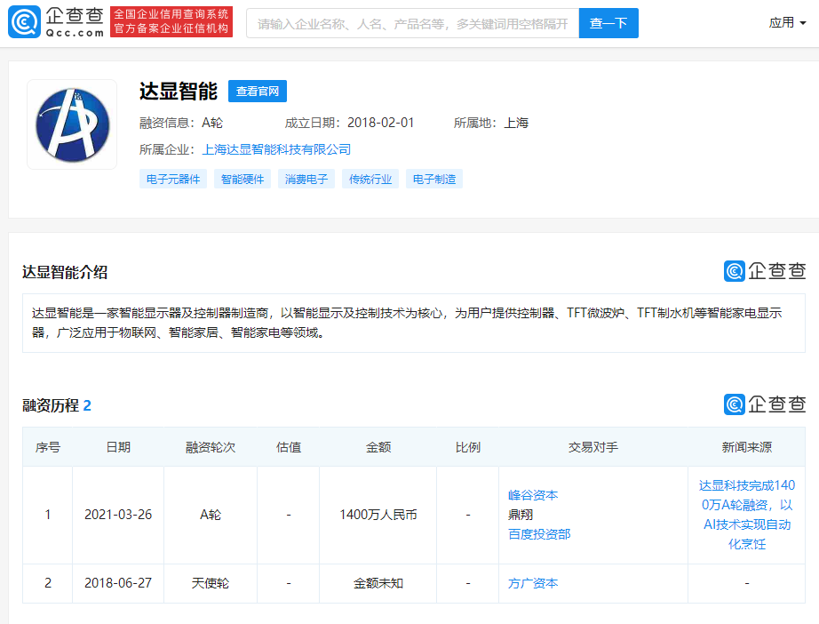The height and width of the screenshot is (624, 819).
Task: Open the 应用 dropdown menu
Action: click(787, 22)
